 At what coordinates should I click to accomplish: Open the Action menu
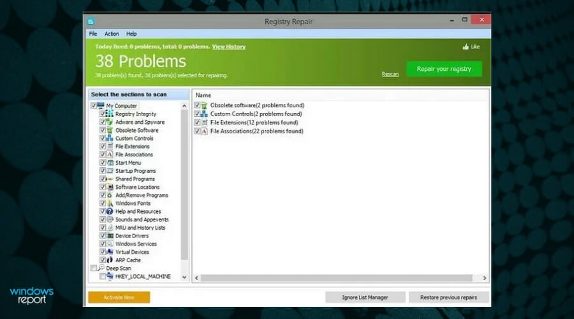(112, 34)
